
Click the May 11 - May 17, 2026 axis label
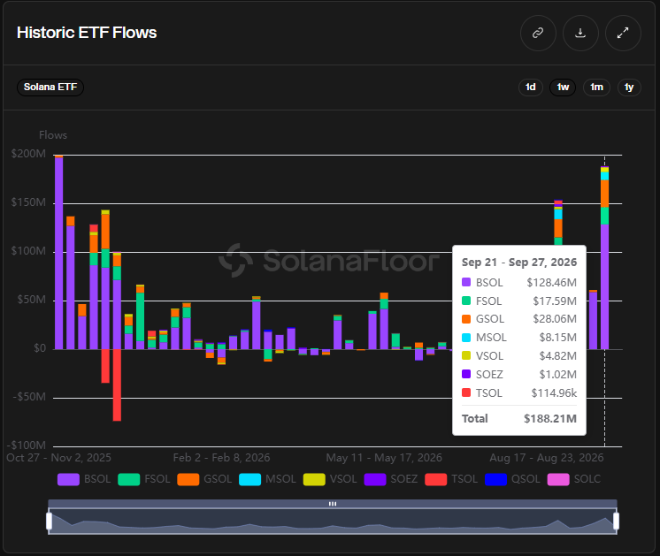point(384,458)
